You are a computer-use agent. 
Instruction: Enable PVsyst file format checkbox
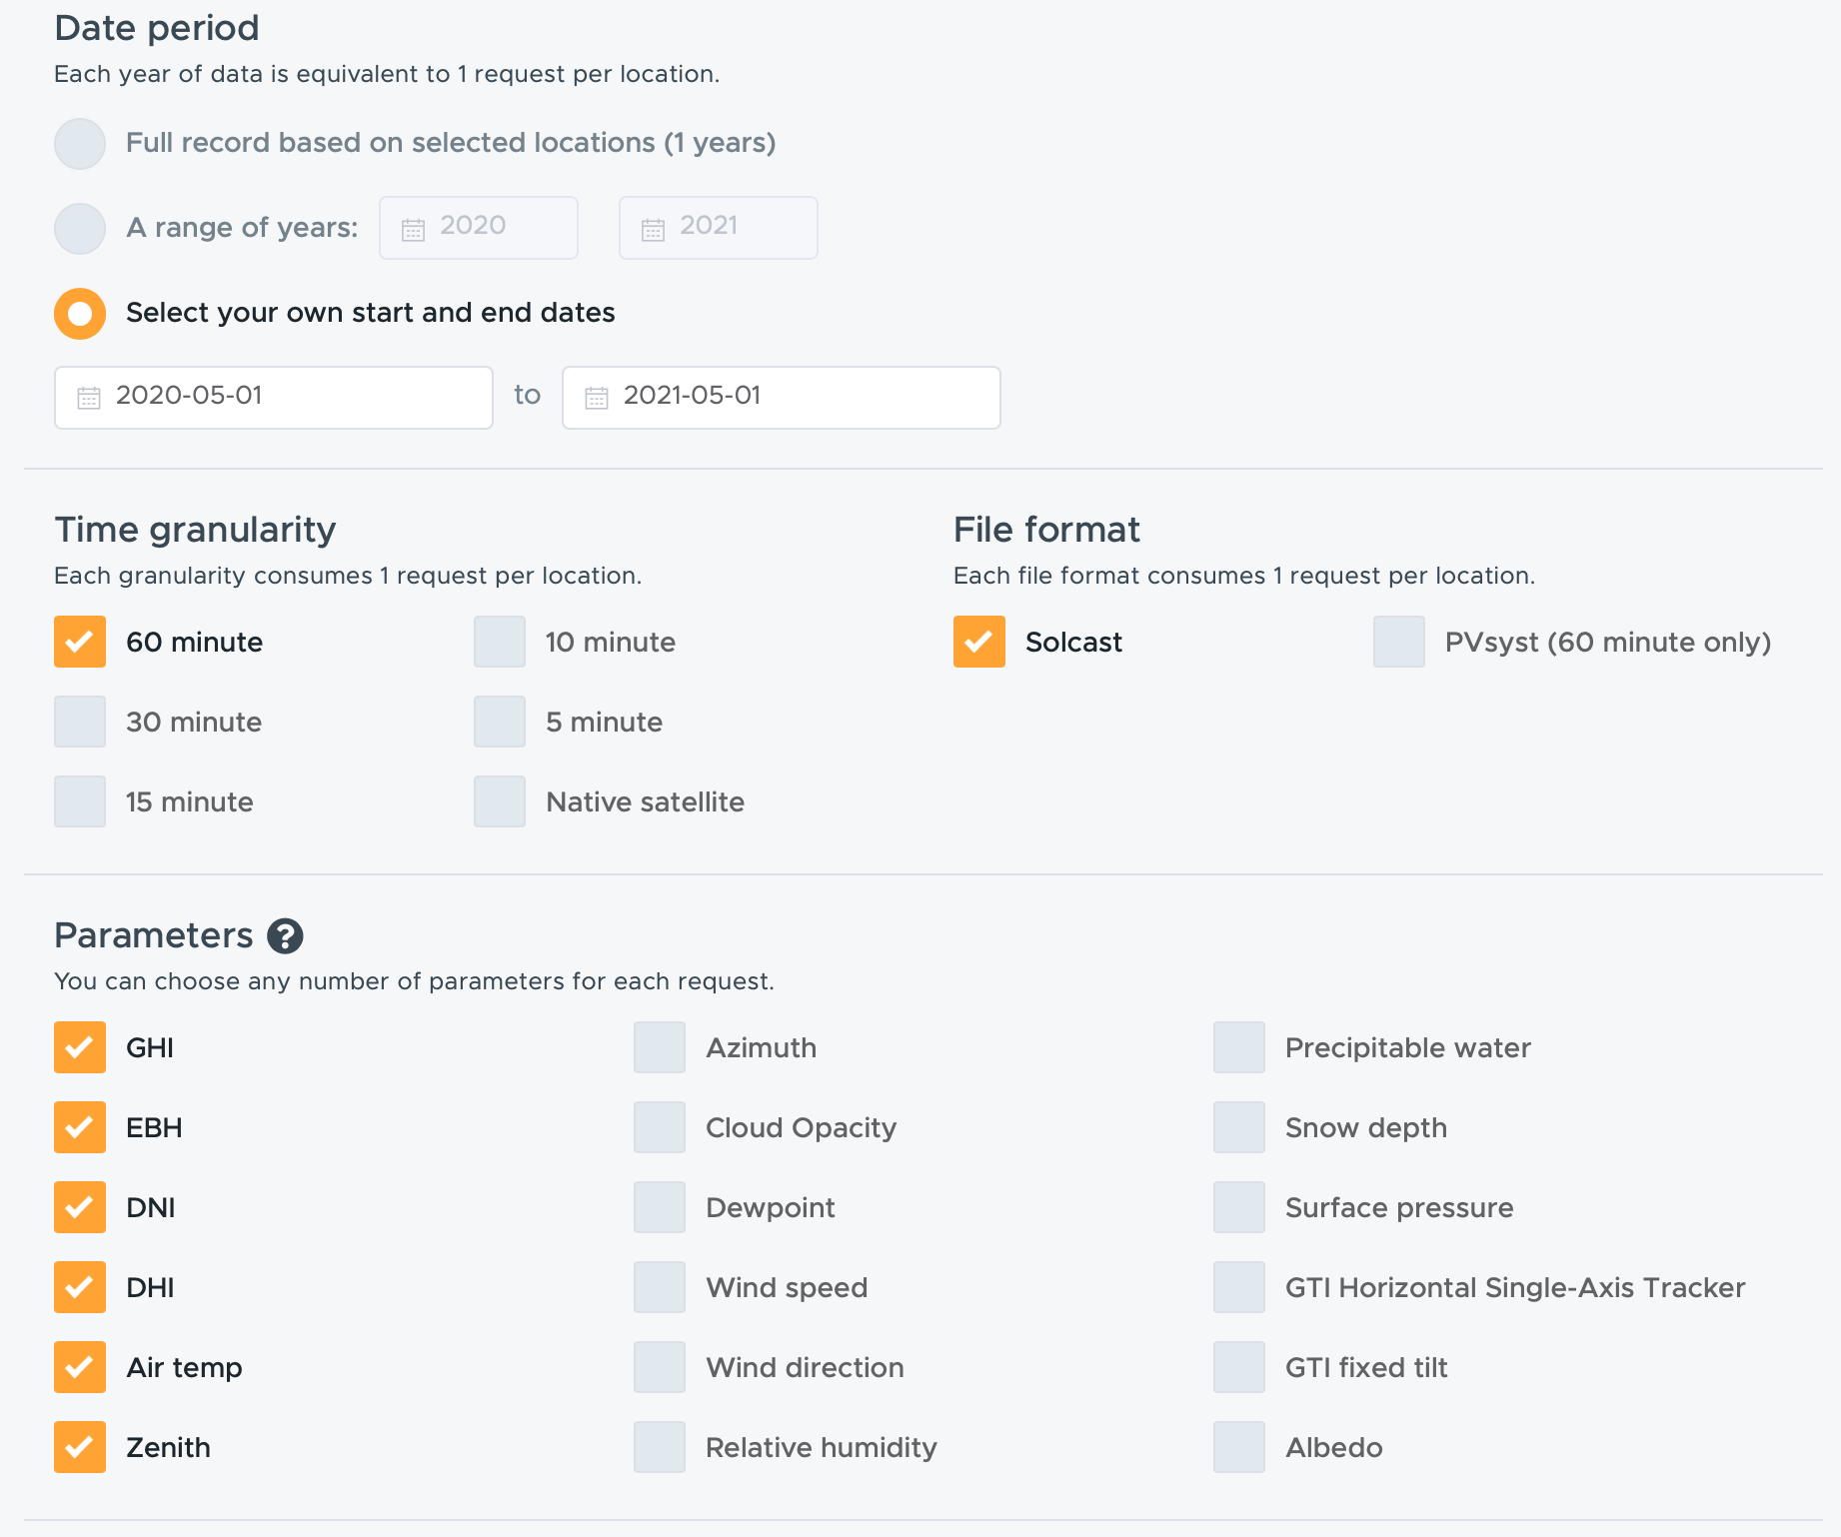(1399, 642)
